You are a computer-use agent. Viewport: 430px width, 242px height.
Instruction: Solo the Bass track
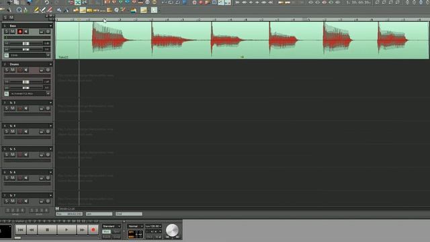[7, 32]
